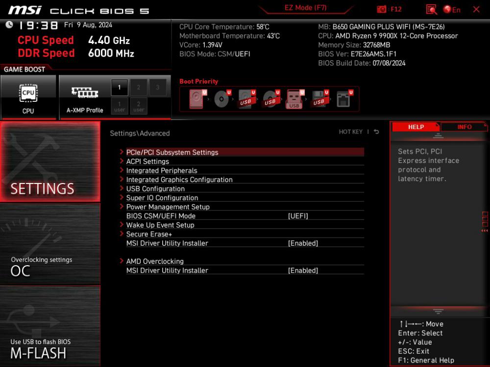The image size is (490, 367).
Task: Click the Boot Priority heading
Action: [x=199, y=81]
